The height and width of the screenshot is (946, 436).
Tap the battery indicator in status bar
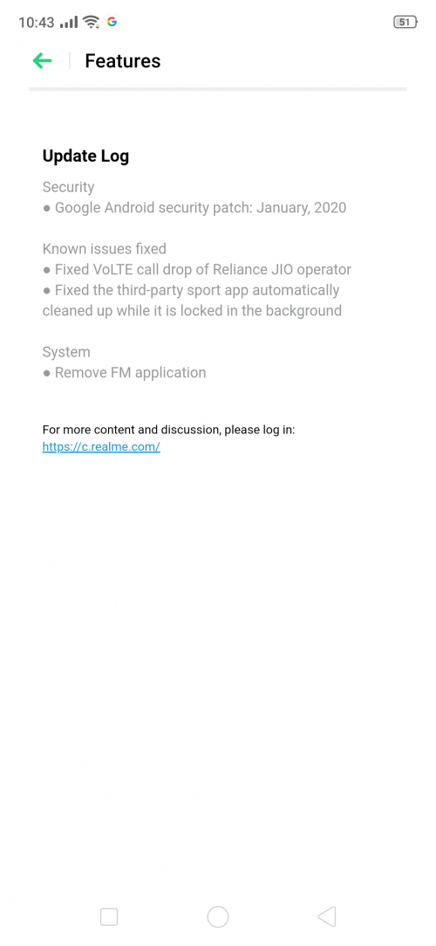tap(405, 23)
